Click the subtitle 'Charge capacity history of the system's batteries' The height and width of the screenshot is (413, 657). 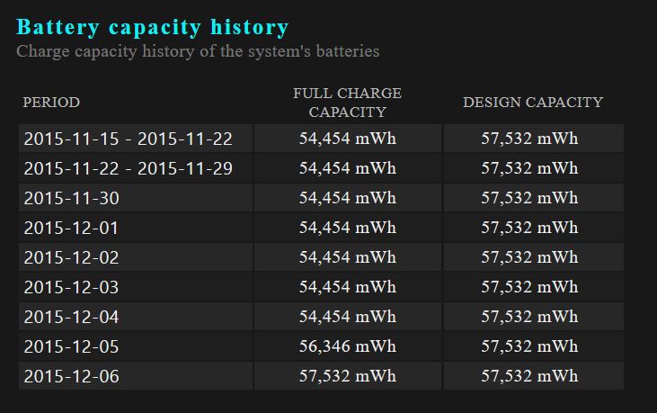pyautogui.click(x=198, y=51)
